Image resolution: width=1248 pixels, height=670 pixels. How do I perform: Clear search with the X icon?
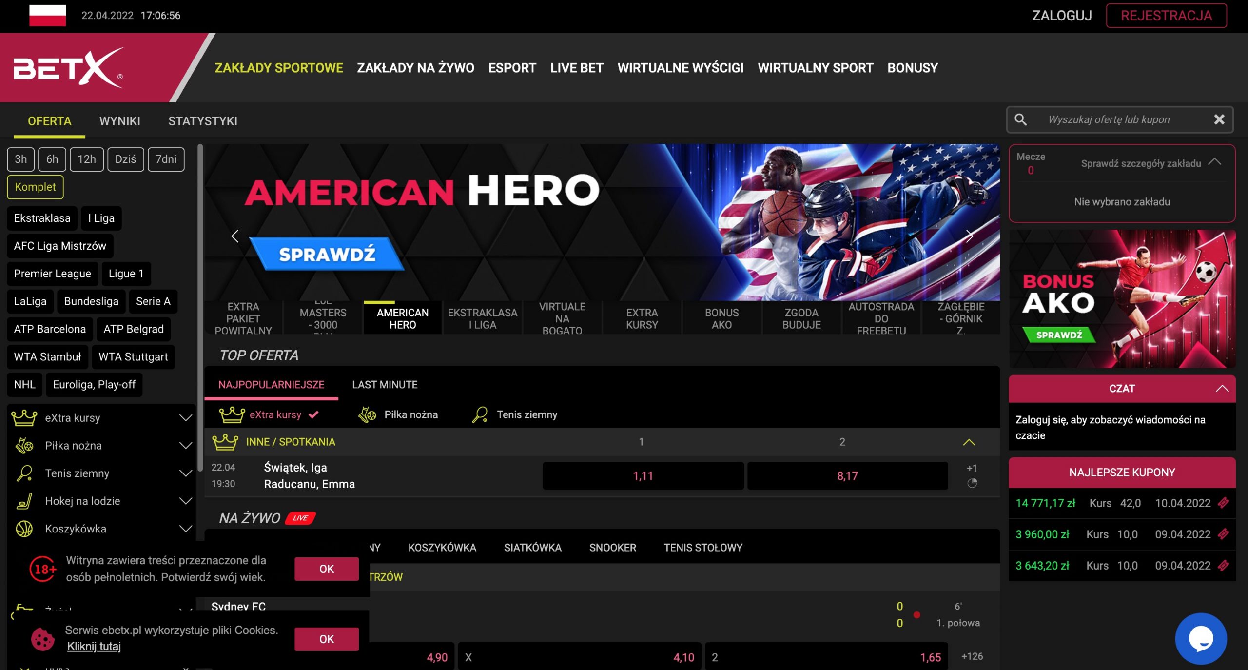1219,119
